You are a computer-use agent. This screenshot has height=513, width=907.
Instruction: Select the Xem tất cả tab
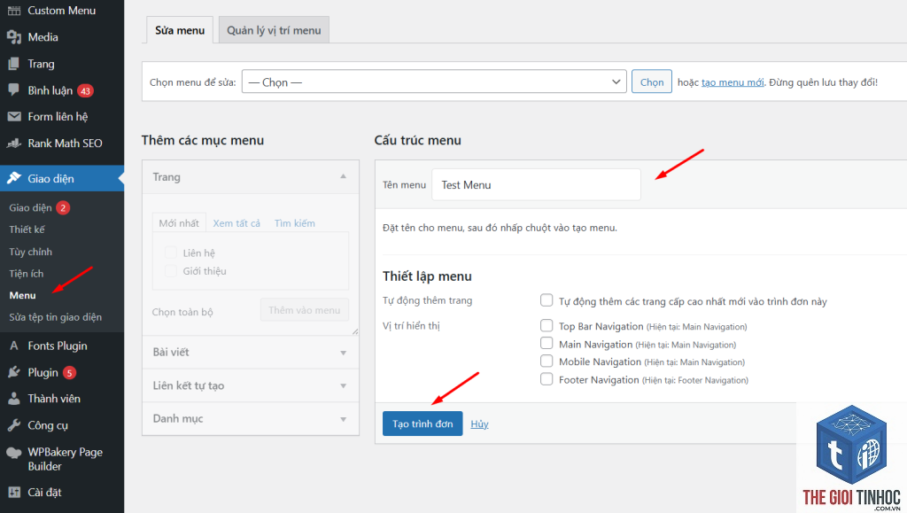point(236,223)
